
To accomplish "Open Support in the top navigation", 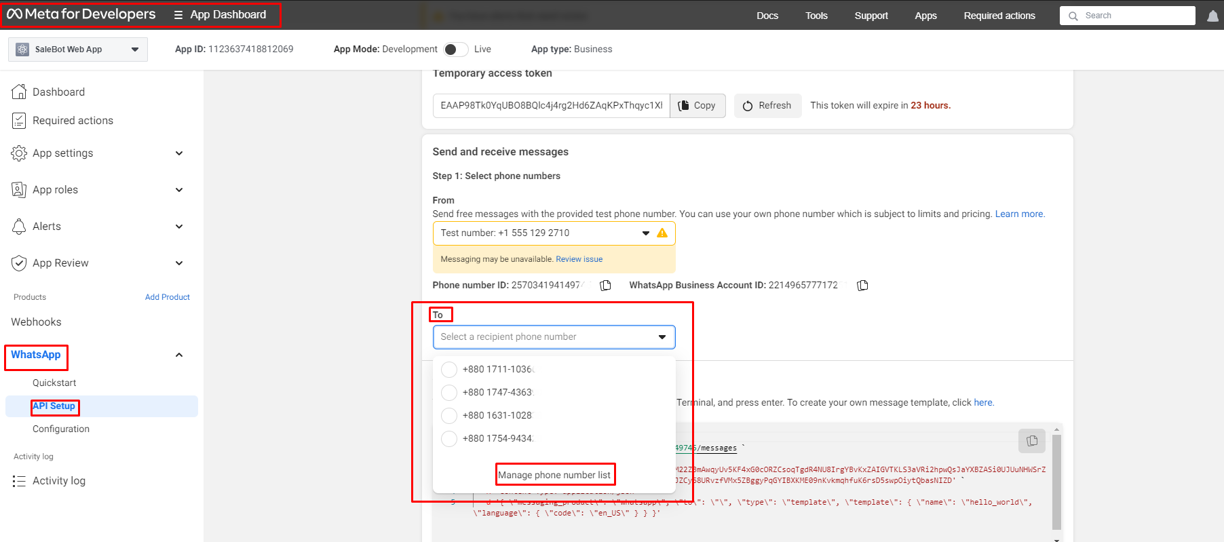I will coord(871,16).
